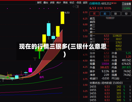Click the 买二 volume 3037
The height and width of the screenshot is (102, 132).
[x=119, y=39]
